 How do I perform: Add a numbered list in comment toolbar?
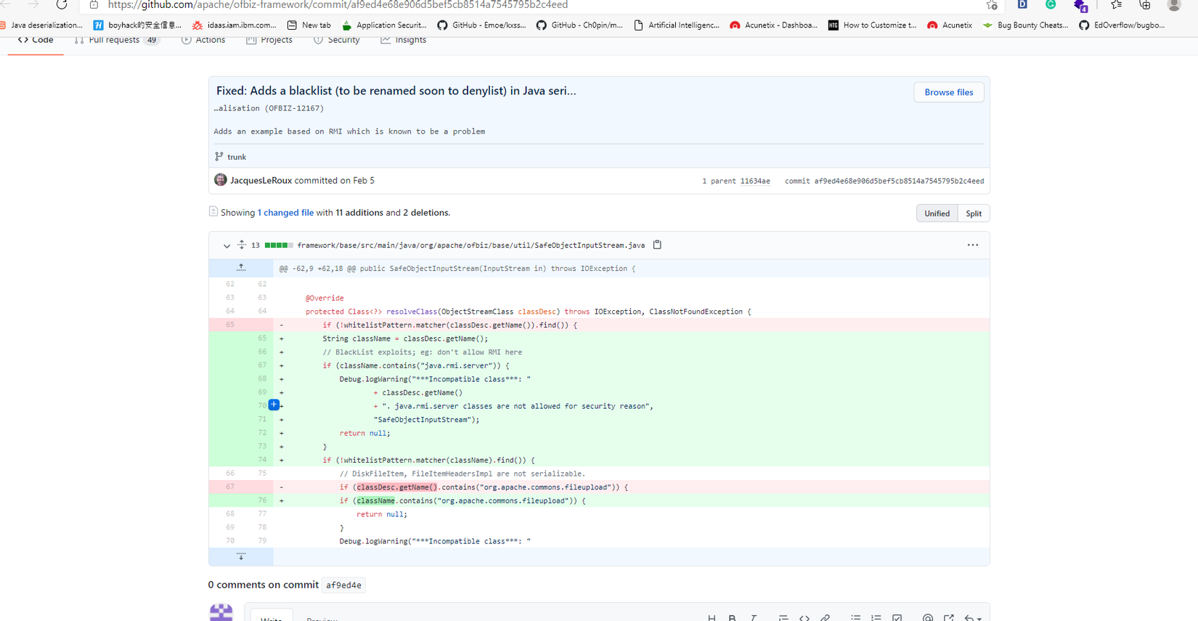876,618
